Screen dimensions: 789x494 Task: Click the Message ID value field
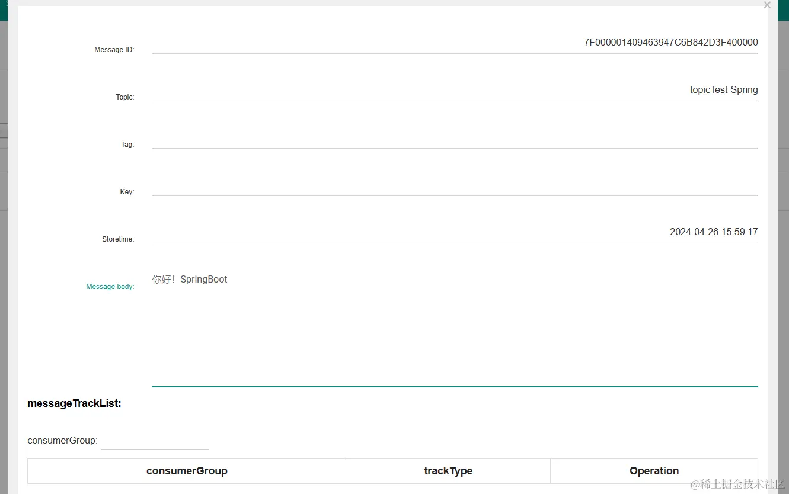pos(455,43)
